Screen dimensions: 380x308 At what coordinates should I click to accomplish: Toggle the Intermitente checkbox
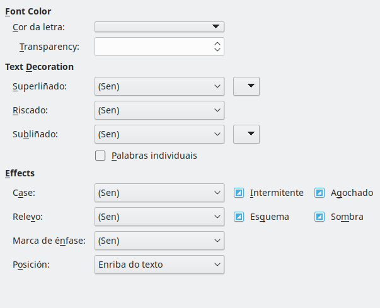click(x=239, y=193)
